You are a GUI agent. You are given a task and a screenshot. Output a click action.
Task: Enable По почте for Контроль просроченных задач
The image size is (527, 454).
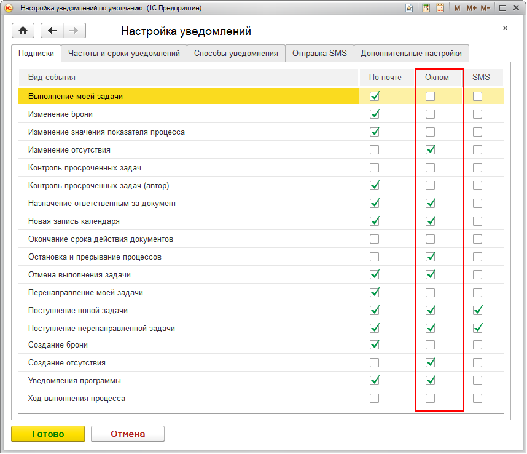[x=375, y=167]
